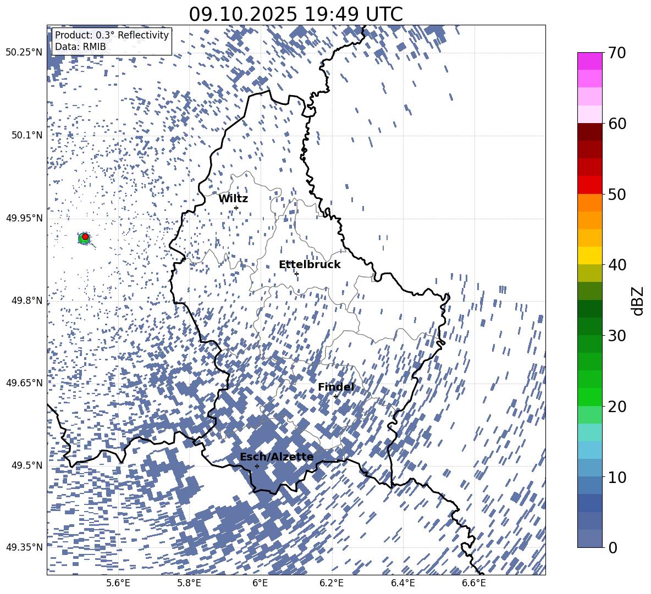This screenshot has width=651, height=594.
Task: Click the 6.6°E longitude label
Action: 474,583
